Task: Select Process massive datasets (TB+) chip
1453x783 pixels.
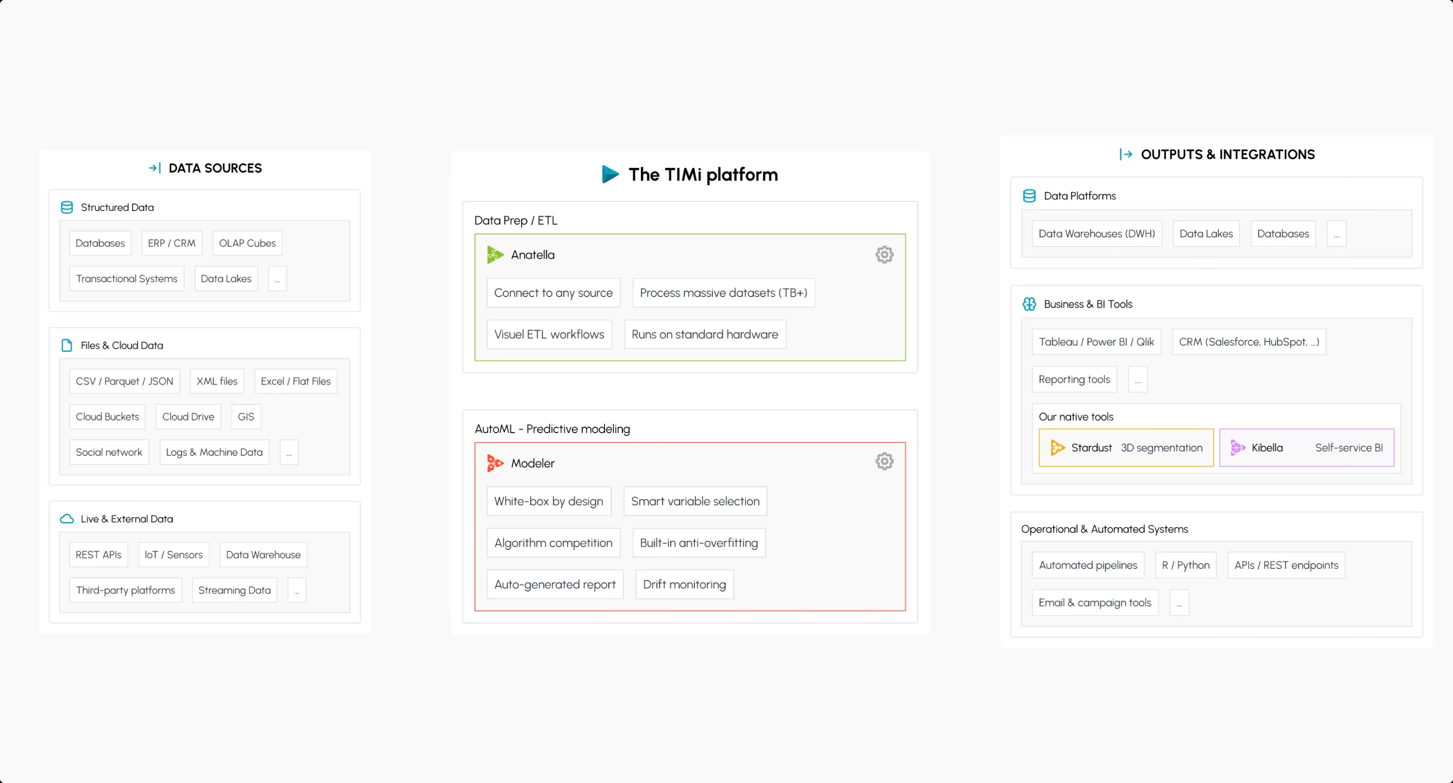Action: (723, 292)
